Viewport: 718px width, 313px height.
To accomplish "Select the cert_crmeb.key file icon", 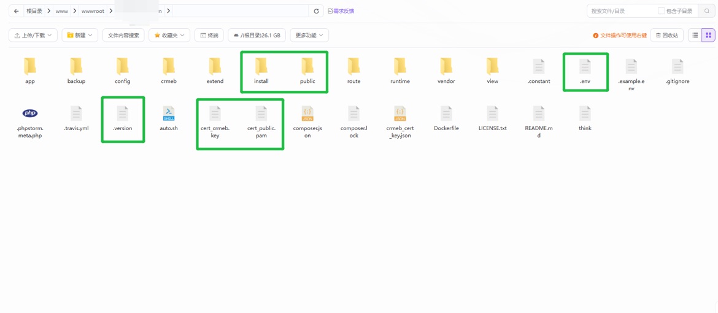I will [x=215, y=113].
